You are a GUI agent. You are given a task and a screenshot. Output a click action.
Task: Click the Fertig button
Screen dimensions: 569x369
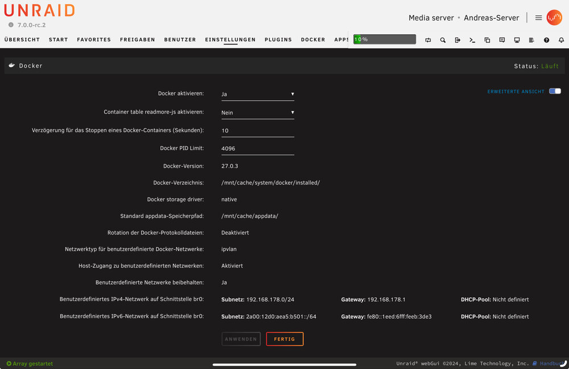[x=284, y=339]
